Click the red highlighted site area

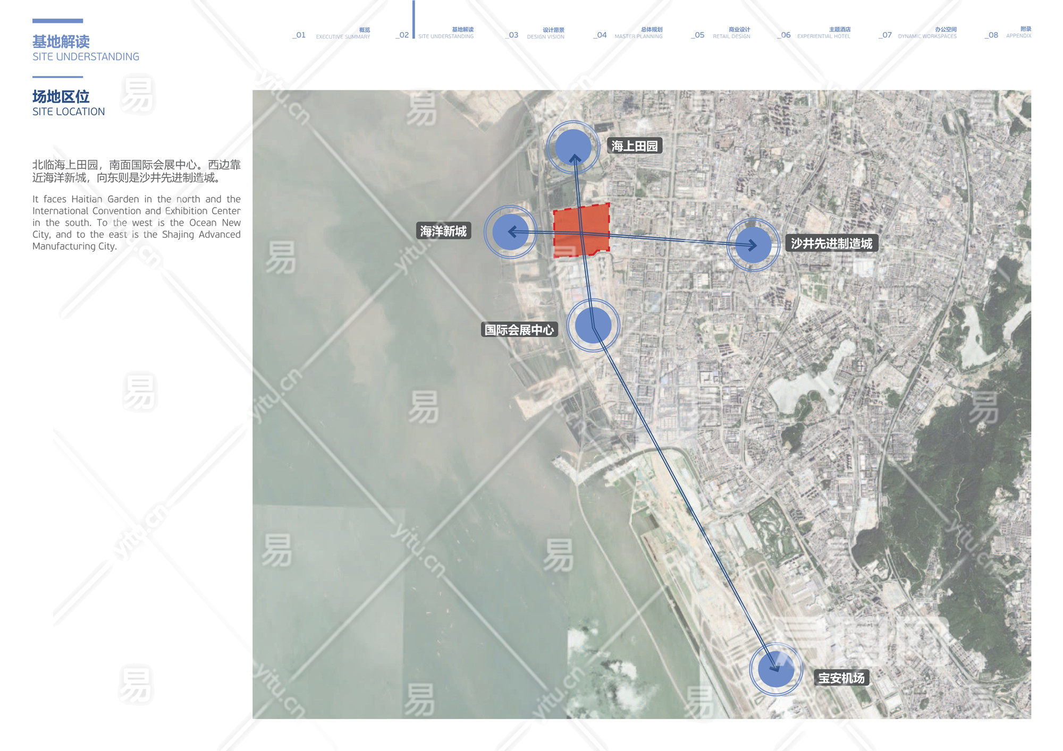(581, 230)
